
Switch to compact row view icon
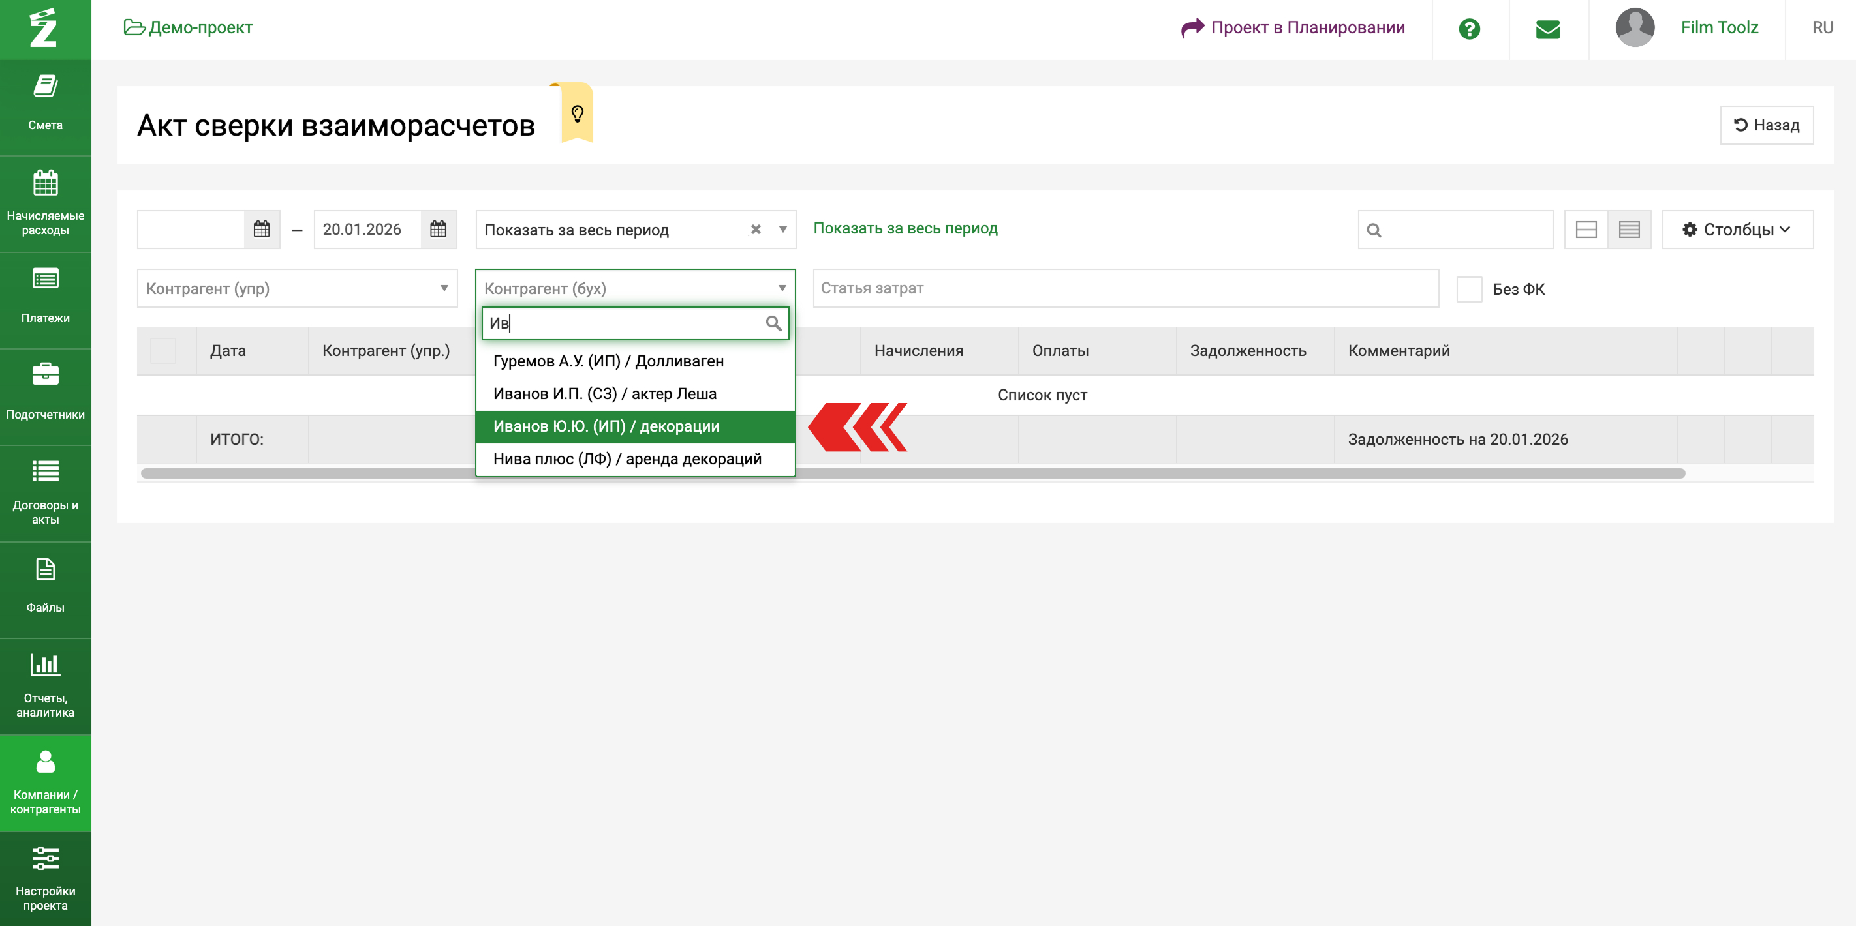[x=1629, y=230]
